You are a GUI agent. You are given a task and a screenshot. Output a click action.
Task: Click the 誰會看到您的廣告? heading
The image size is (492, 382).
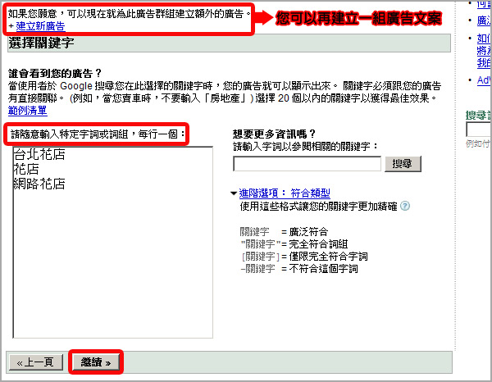click(x=55, y=74)
